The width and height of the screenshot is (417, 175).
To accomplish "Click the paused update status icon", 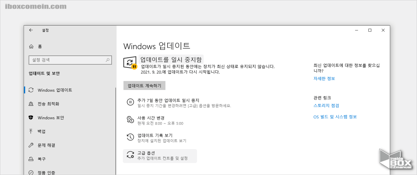I will (x=130, y=63).
